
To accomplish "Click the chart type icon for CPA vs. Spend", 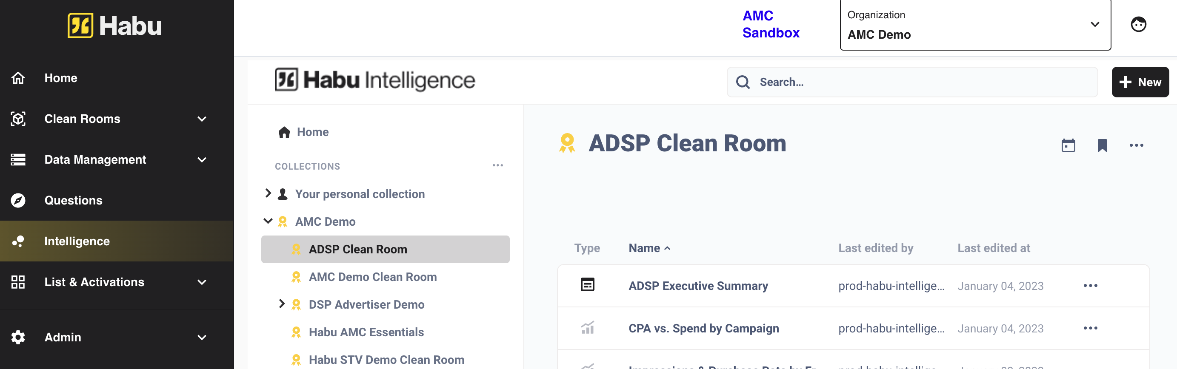I will tap(587, 327).
